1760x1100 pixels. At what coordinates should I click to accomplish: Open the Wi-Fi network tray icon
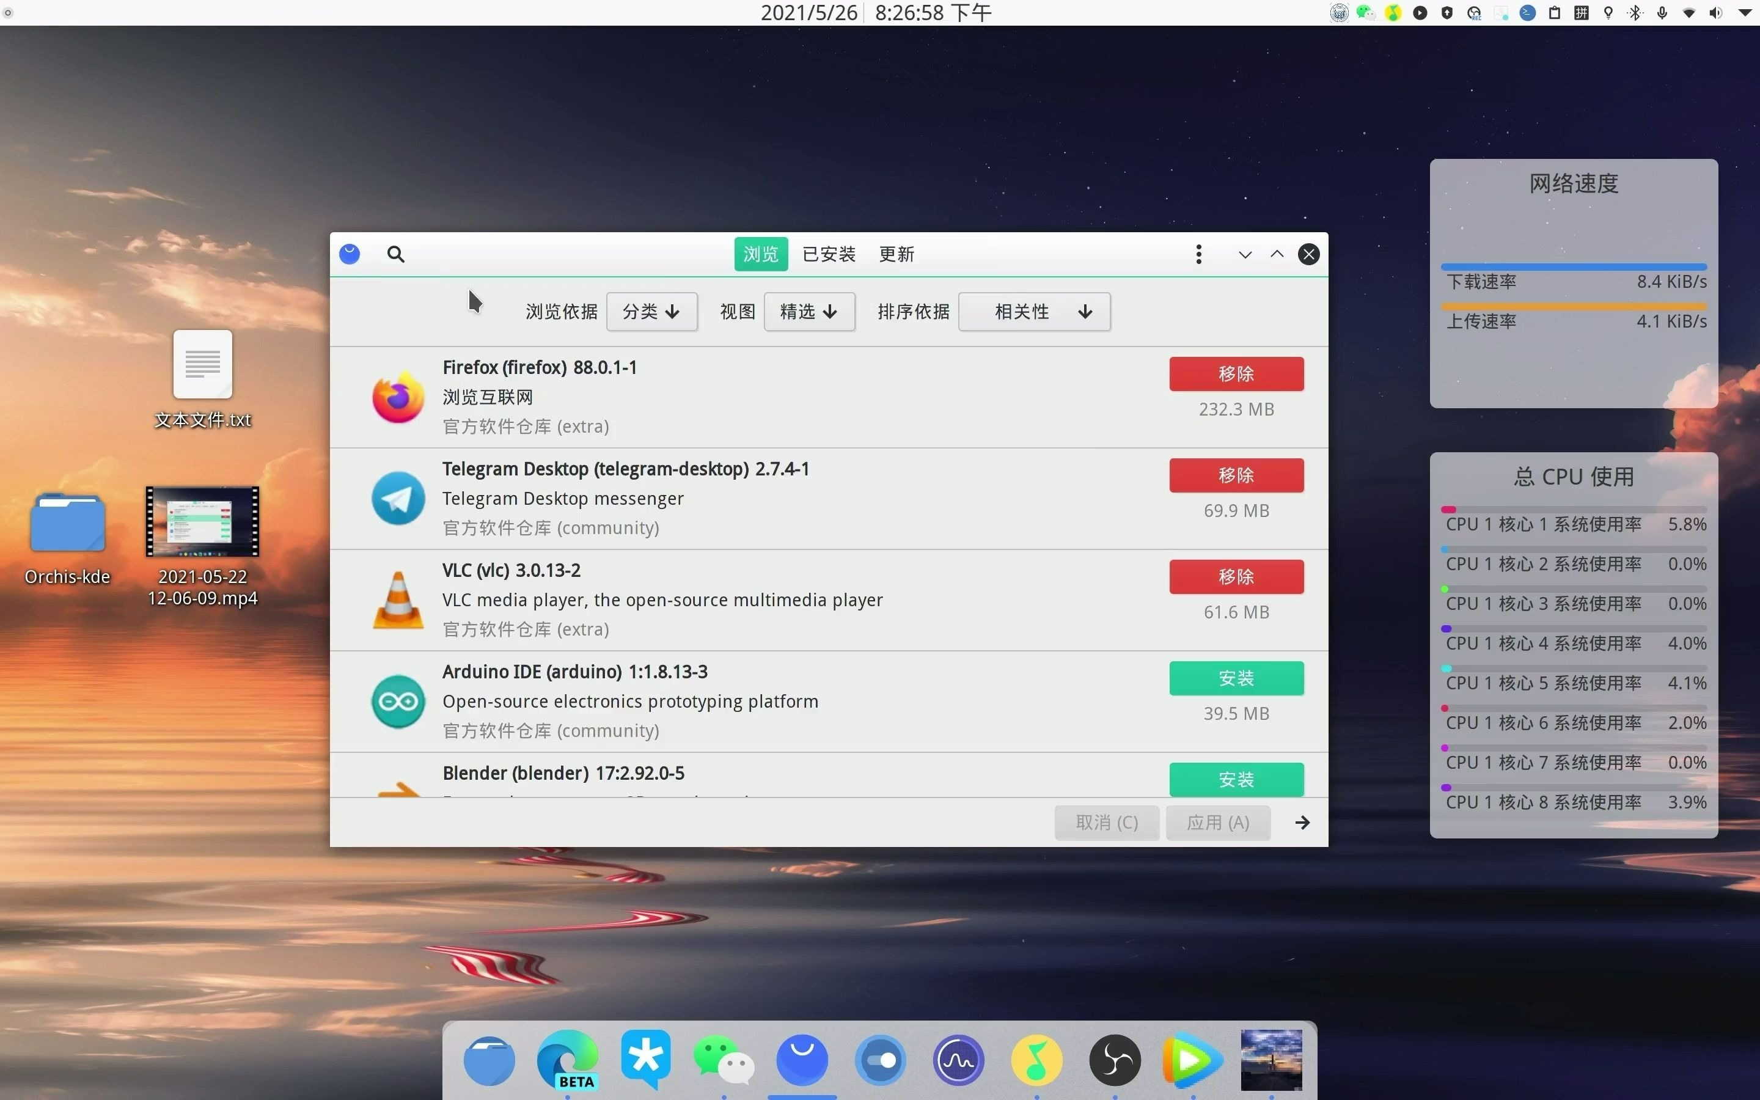click(1689, 12)
